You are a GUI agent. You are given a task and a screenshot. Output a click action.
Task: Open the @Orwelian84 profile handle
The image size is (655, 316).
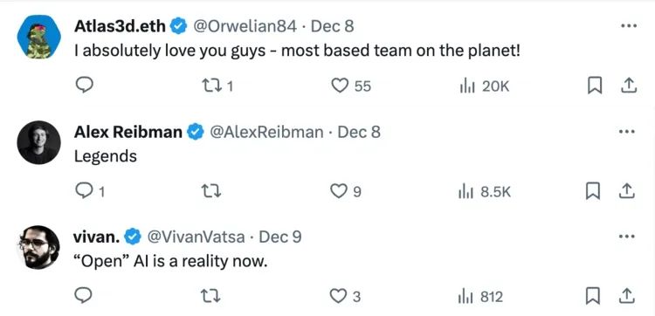click(244, 27)
